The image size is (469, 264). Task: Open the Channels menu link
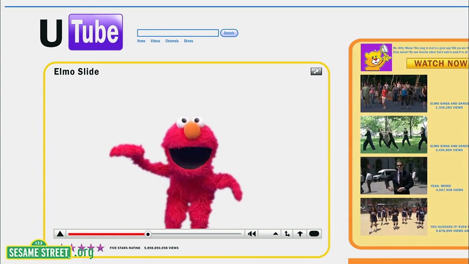[x=172, y=41]
